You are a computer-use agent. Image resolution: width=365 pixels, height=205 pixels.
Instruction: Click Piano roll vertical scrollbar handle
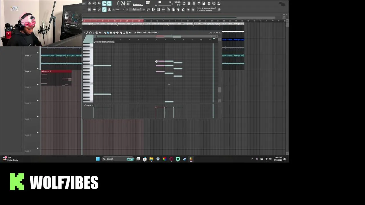click(x=219, y=90)
